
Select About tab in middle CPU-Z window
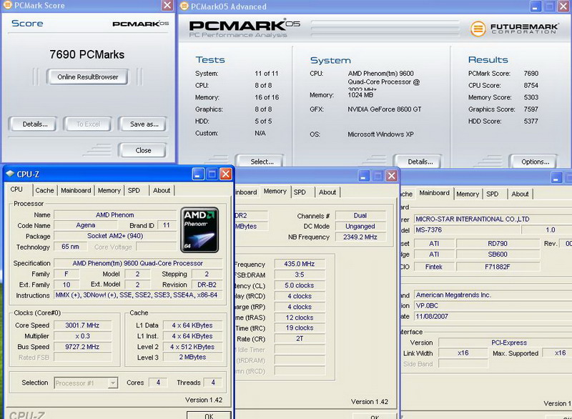(x=327, y=192)
